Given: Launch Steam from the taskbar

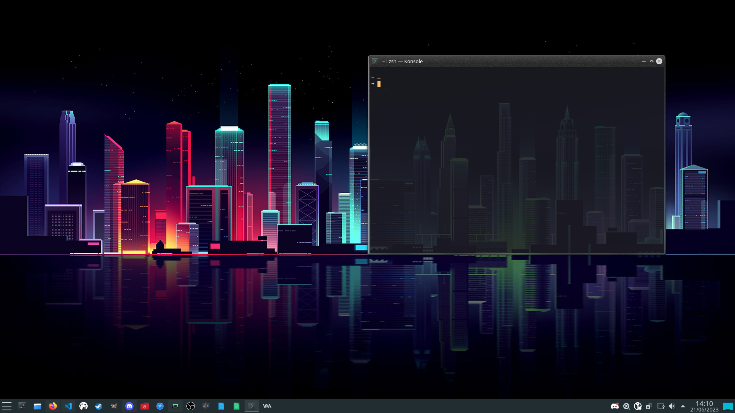Looking at the screenshot, I should [x=99, y=406].
